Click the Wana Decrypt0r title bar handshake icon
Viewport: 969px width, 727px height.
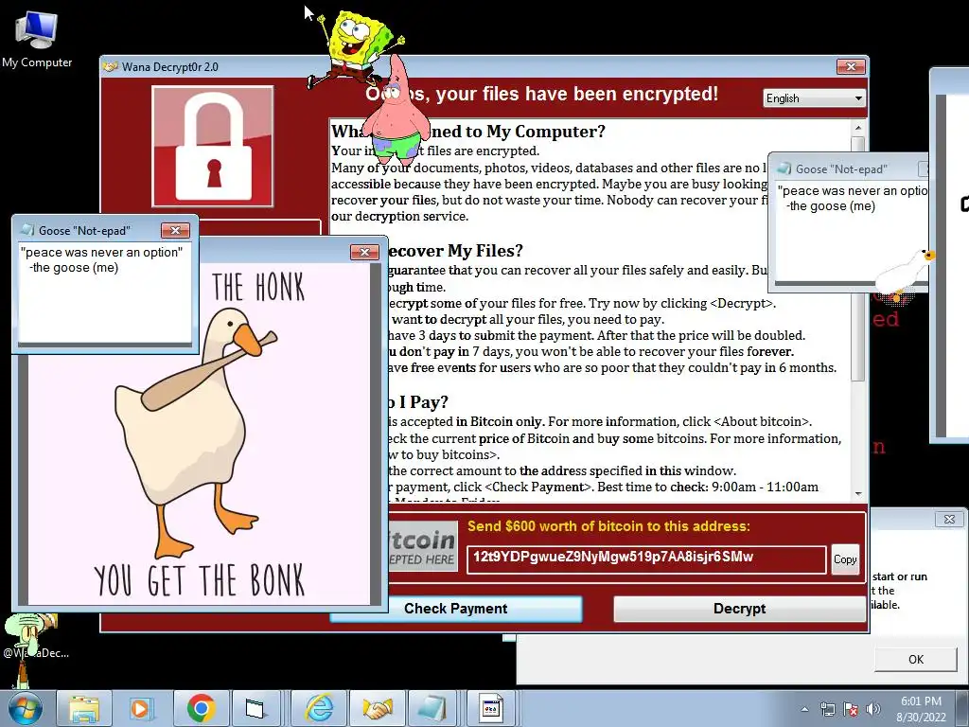(111, 67)
